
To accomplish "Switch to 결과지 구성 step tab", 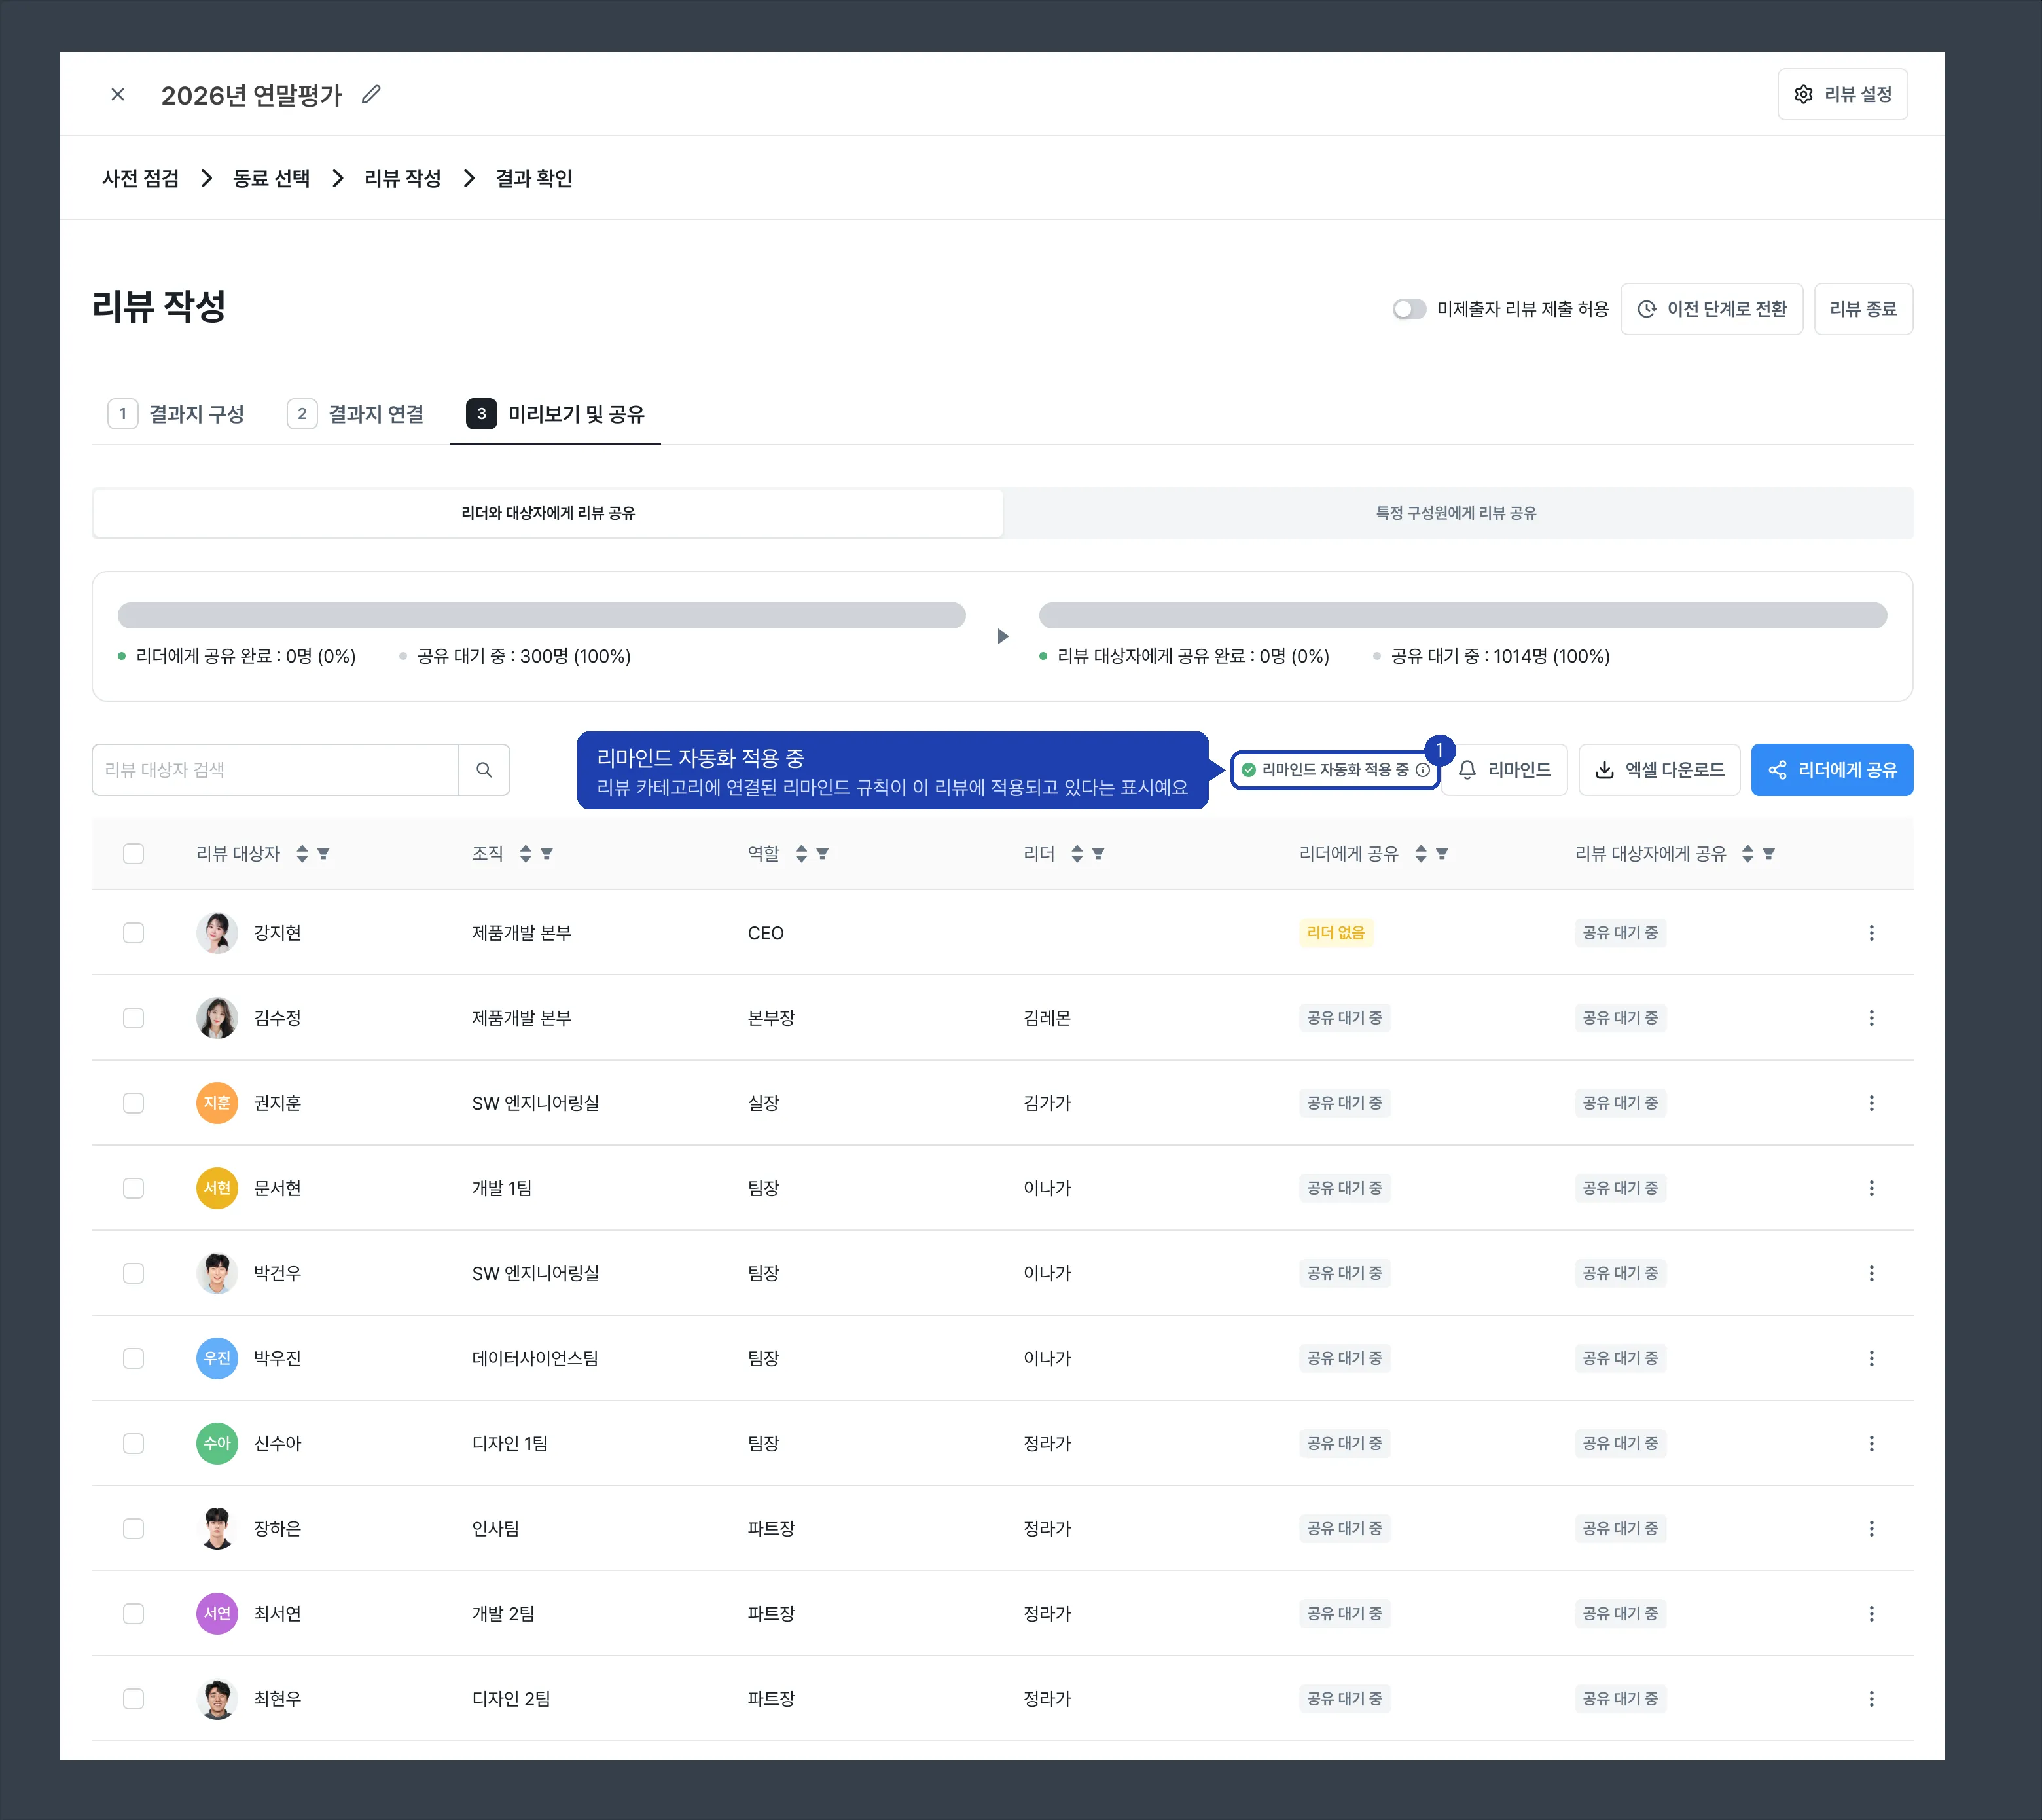I will coord(177,413).
